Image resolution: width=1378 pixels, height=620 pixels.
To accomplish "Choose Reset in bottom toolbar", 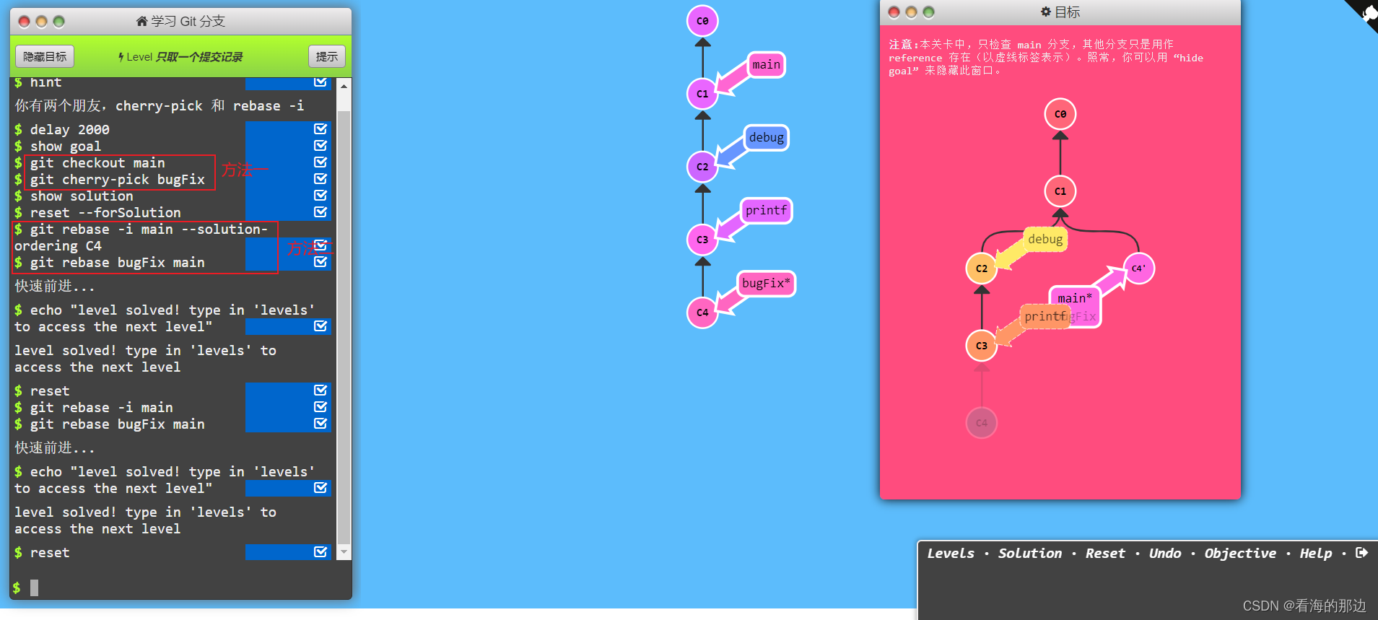I will point(1105,554).
